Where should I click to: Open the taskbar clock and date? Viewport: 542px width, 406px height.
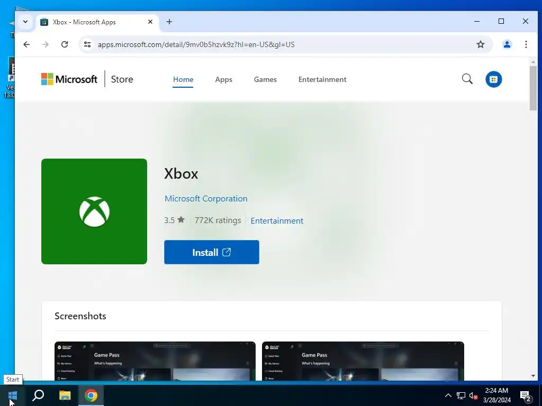pyautogui.click(x=496, y=395)
